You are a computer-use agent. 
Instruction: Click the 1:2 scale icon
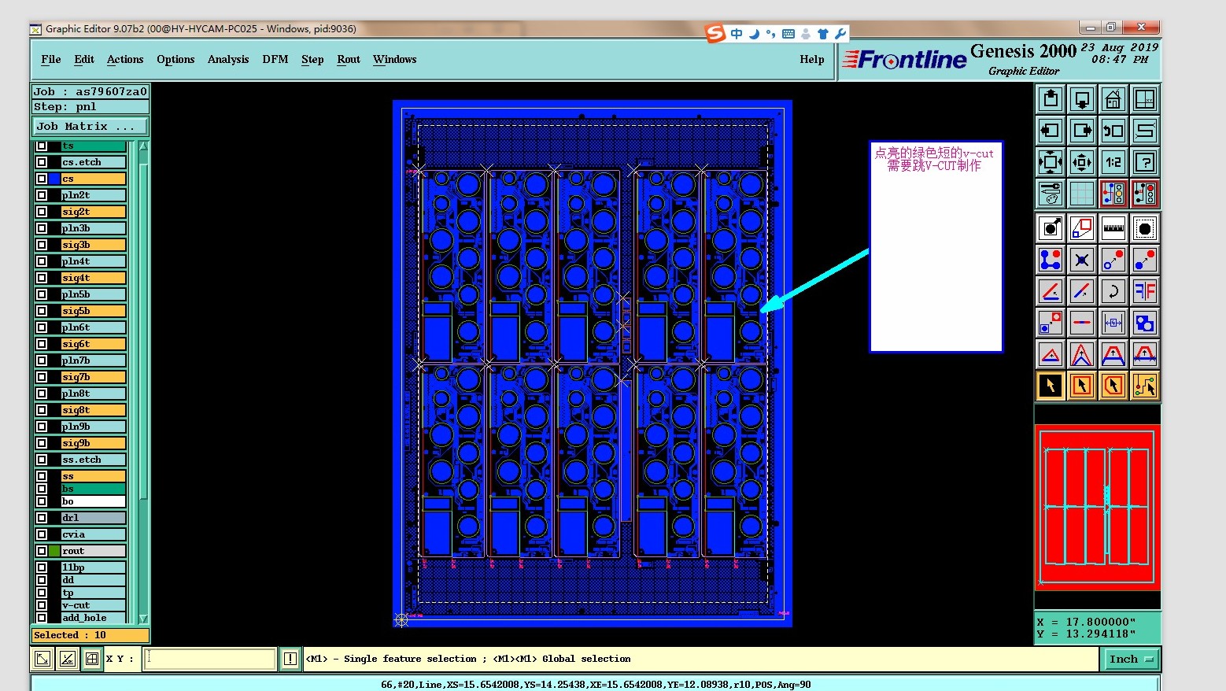click(1113, 162)
